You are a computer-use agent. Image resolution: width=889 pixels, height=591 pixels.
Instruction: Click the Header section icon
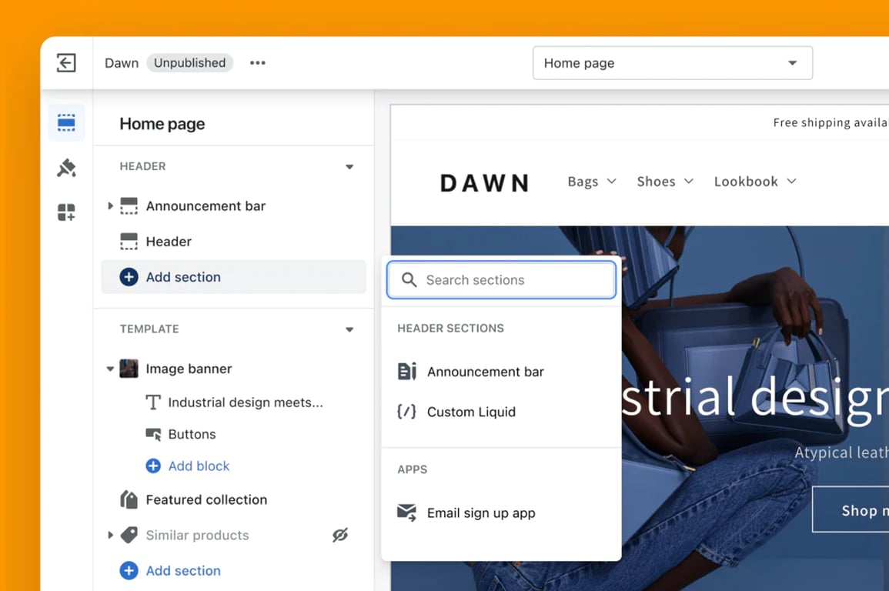[x=129, y=242]
